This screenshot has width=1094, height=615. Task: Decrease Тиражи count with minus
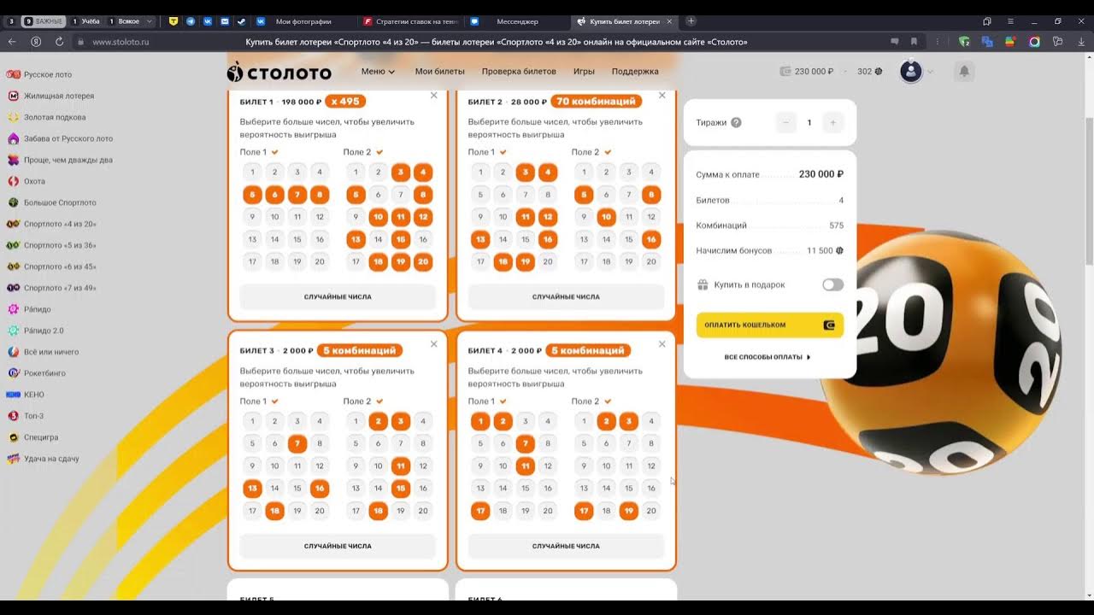785,122
